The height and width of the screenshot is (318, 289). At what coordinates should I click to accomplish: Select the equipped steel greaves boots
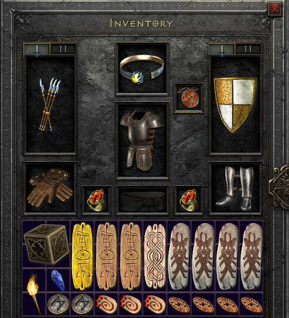coord(235,188)
